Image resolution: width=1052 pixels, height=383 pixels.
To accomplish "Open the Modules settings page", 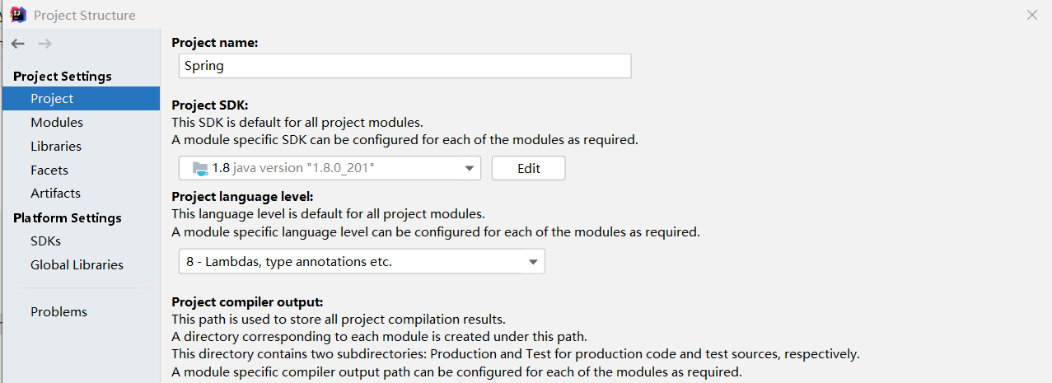I will coord(57,123).
